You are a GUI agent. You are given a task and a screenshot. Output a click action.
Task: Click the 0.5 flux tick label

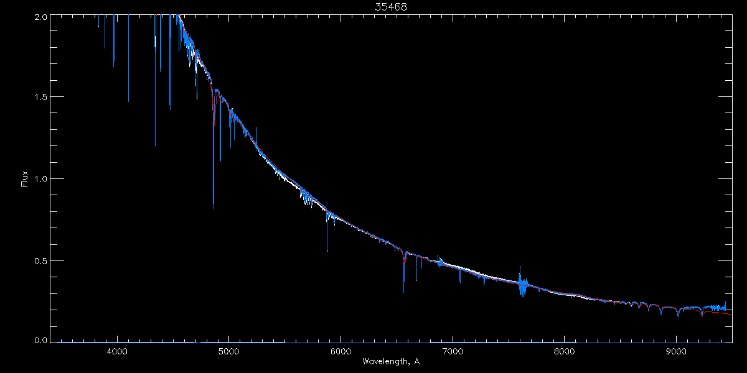pyautogui.click(x=40, y=260)
